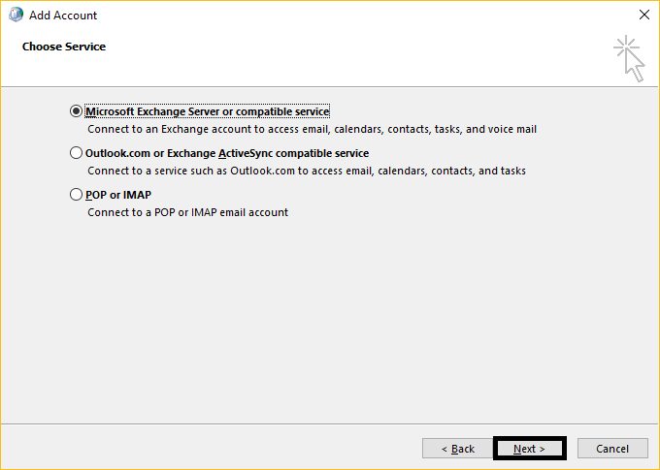Click the description "Connect to an Exchange account"
The height and width of the screenshot is (470, 660).
(312, 129)
